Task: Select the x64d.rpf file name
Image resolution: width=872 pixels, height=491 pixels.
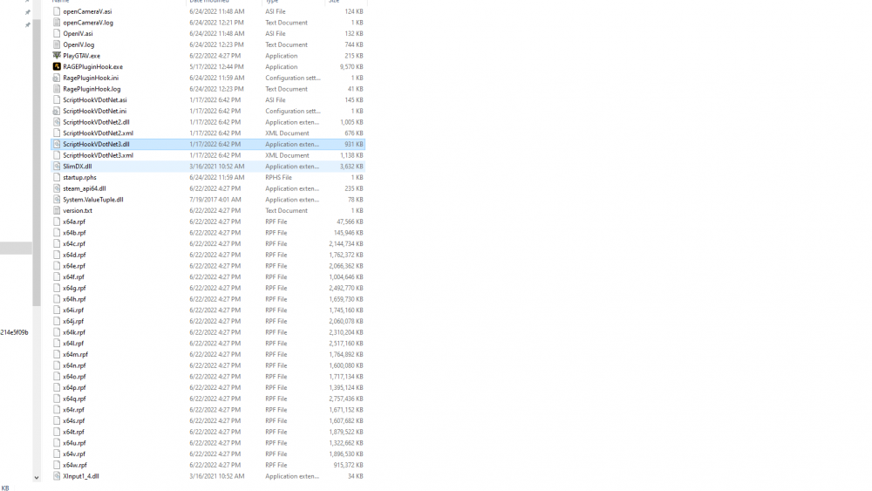Action: coord(74,256)
